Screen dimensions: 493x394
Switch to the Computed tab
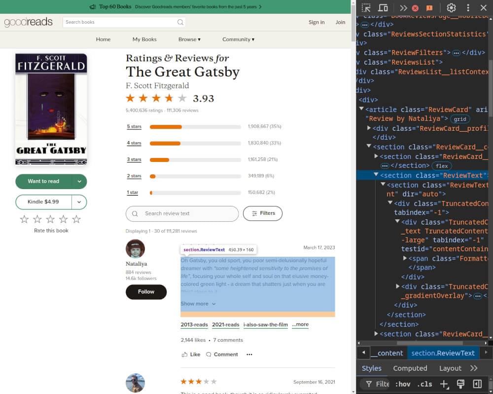click(410, 368)
